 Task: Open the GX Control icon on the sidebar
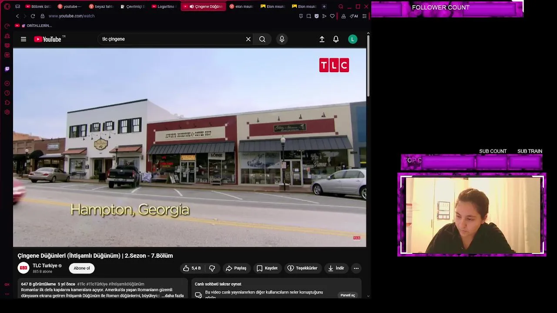(7, 26)
